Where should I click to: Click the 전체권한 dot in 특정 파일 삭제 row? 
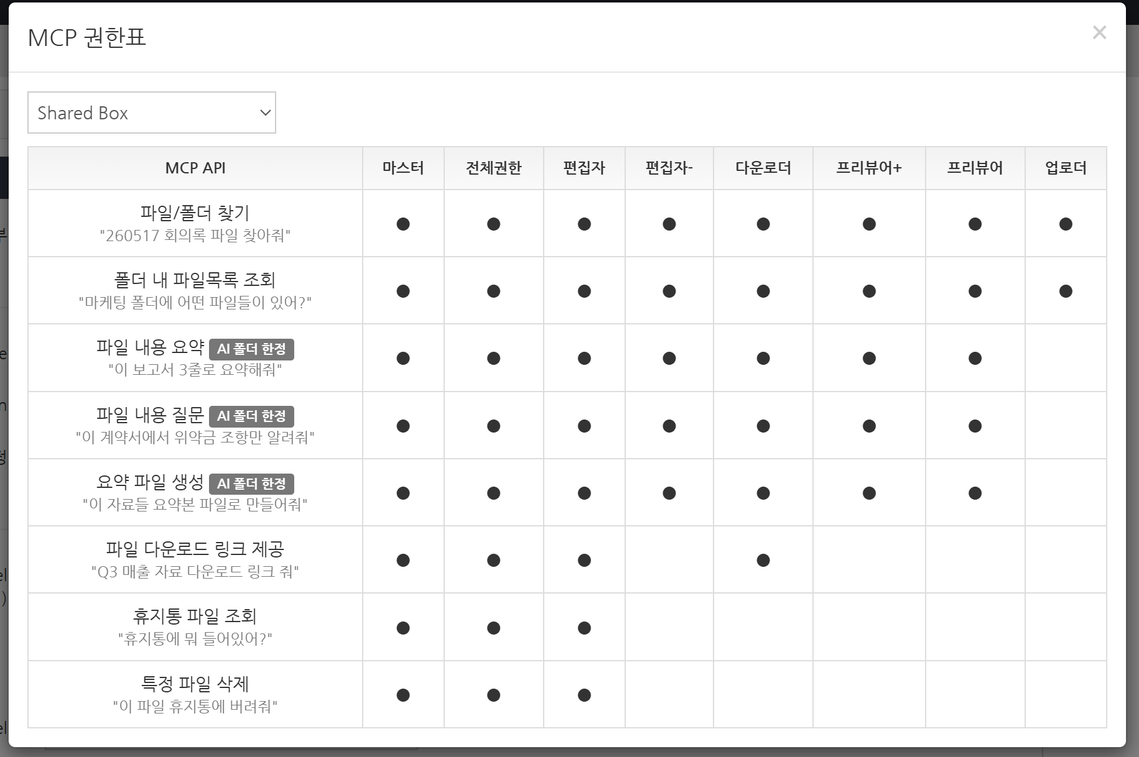tap(494, 695)
